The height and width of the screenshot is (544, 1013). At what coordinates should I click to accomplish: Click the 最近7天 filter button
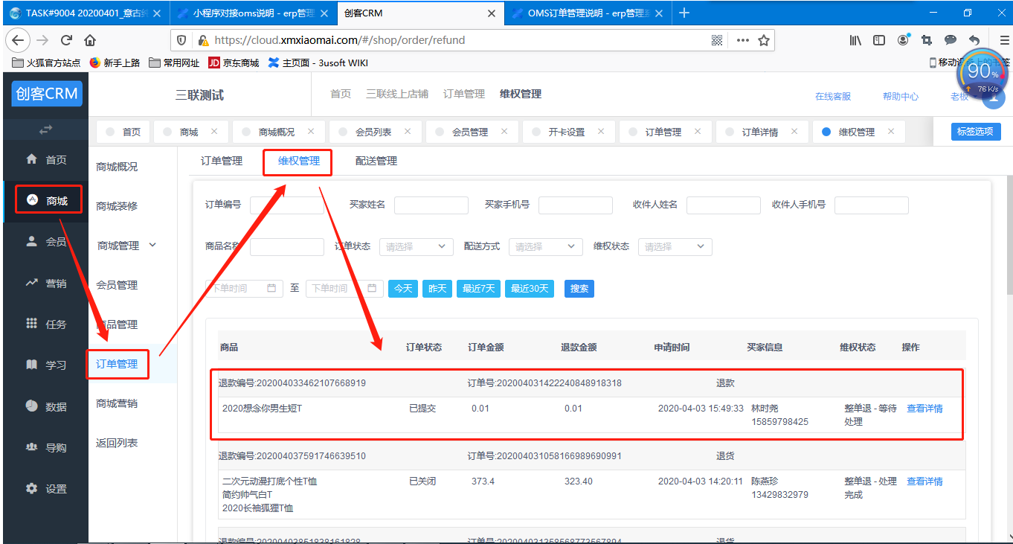pyautogui.click(x=478, y=288)
